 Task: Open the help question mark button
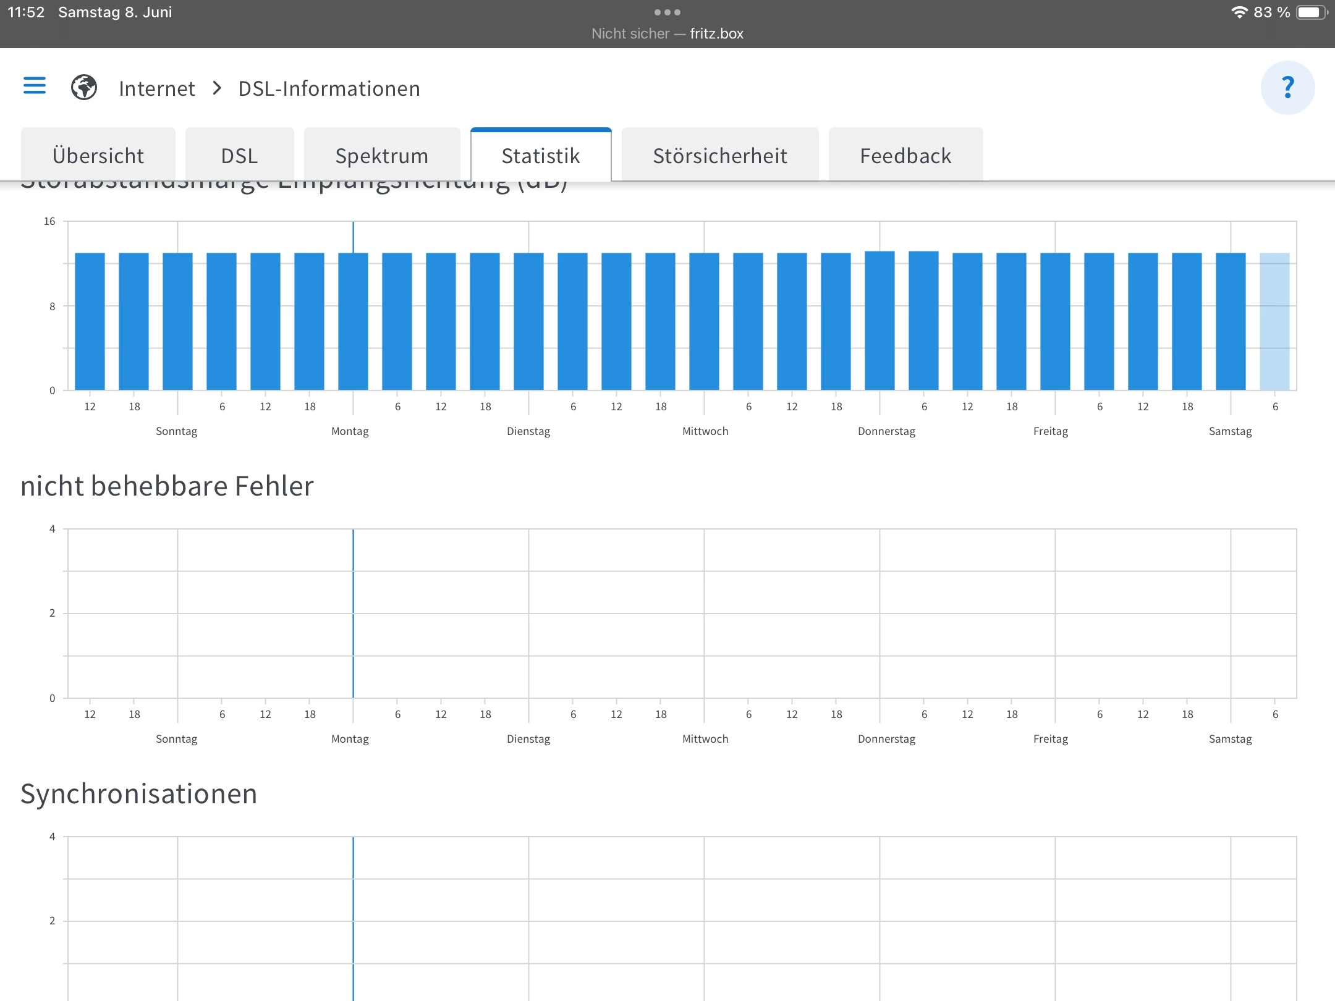click(1287, 88)
